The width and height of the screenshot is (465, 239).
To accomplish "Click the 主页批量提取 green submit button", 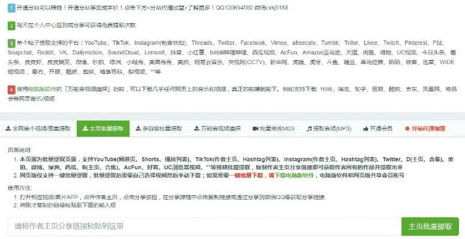I will point(430,226).
